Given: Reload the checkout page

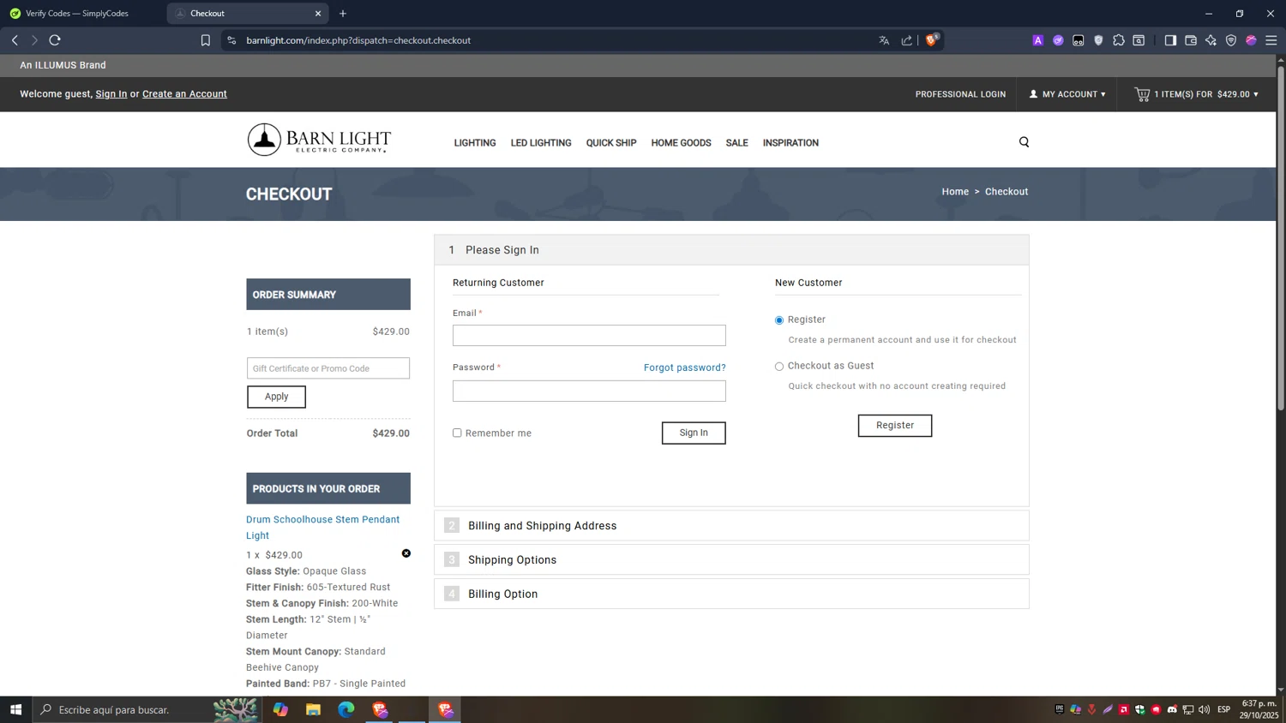Looking at the screenshot, I should 55,40.
